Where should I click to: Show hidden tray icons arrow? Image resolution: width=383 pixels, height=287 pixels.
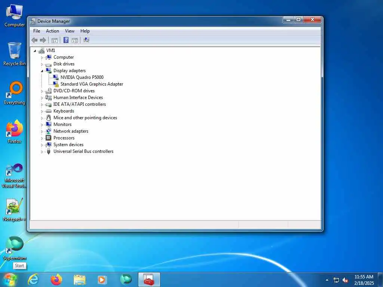[327, 280]
